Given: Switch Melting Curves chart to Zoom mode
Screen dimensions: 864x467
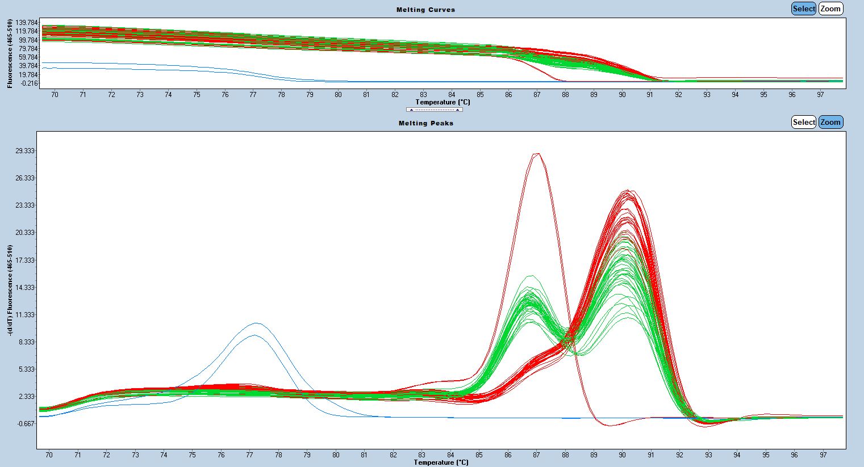Looking at the screenshot, I should (x=830, y=9).
